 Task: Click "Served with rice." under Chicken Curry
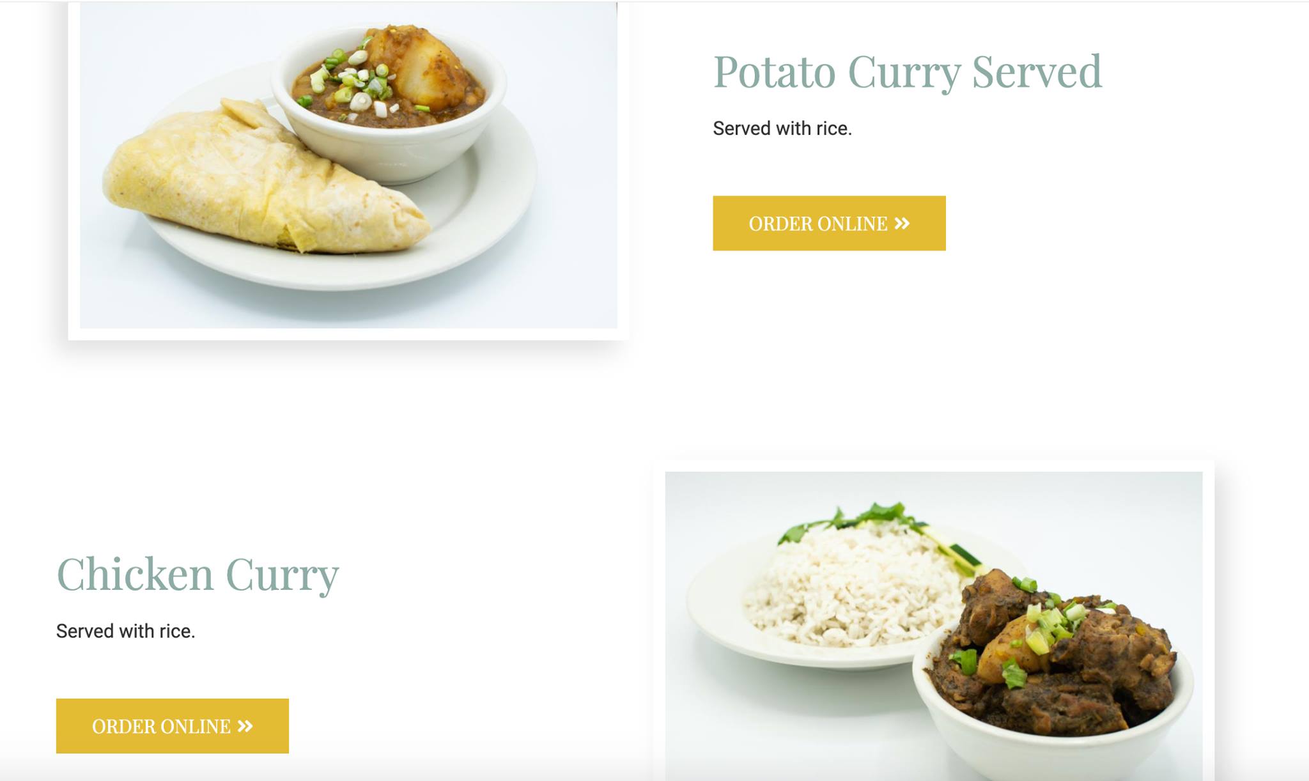(x=125, y=631)
